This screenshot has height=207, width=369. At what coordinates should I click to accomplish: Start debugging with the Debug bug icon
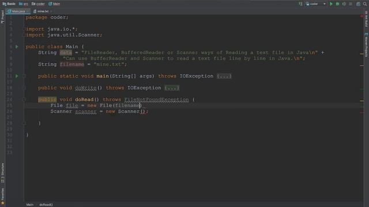coord(337,4)
